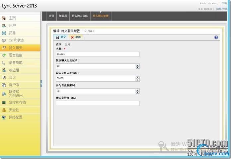This screenshot has height=159, width=231.
Task: Click the empty 聊天室管理 URL field
Action: point(98,103)
